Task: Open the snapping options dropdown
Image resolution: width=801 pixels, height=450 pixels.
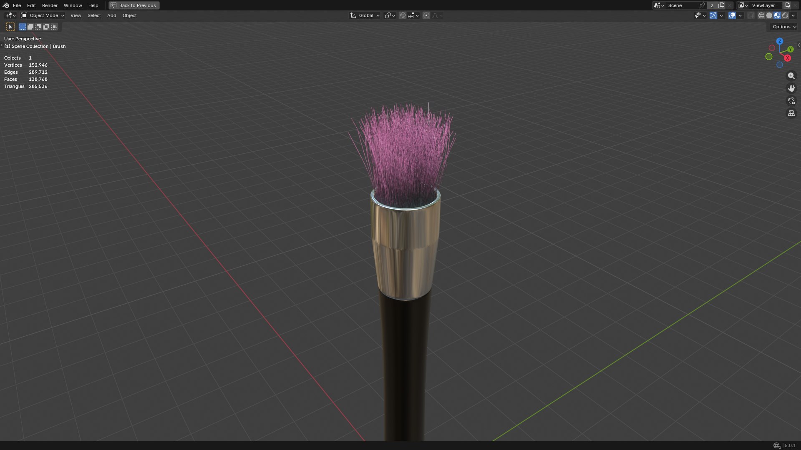Action: tap(413, 15)
